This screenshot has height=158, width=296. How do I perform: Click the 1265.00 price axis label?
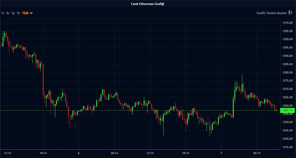[x=287, y=97]
